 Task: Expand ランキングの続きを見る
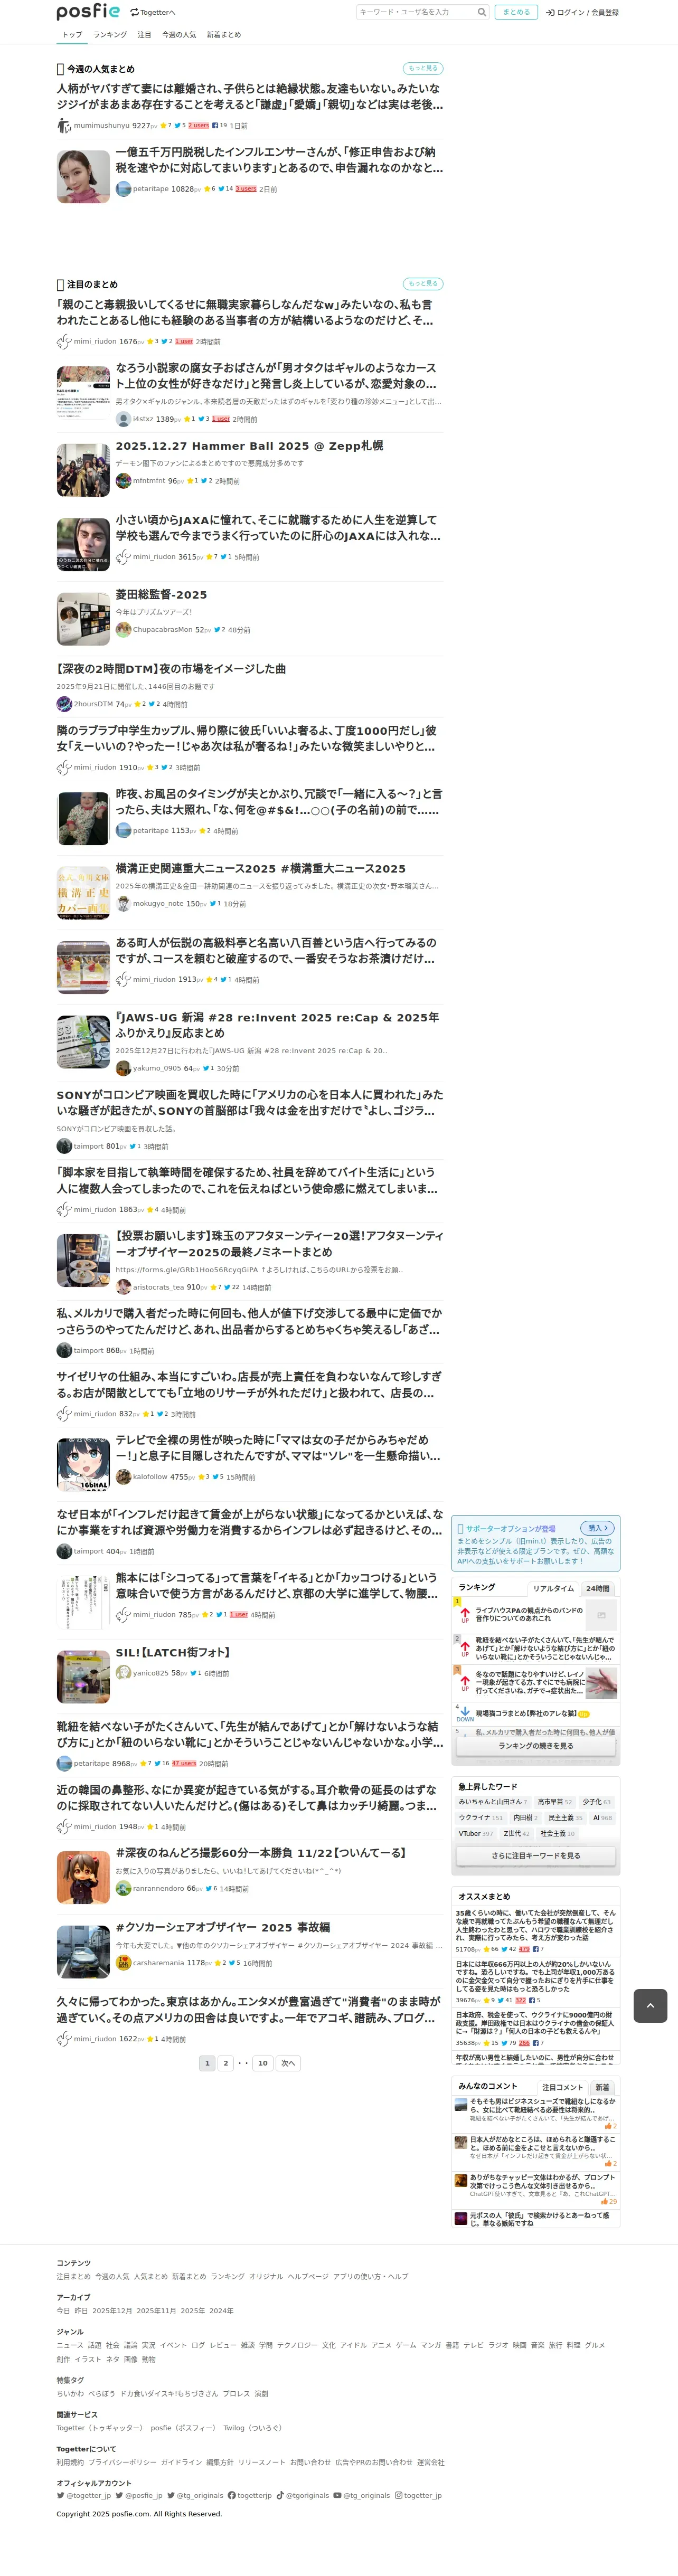click(x=536, y=1745)
